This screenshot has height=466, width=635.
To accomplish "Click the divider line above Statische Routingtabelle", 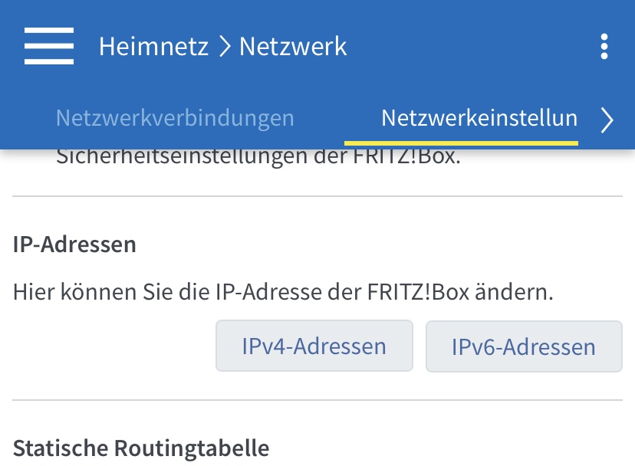I will pyautogui.click(x=317, y=400).
